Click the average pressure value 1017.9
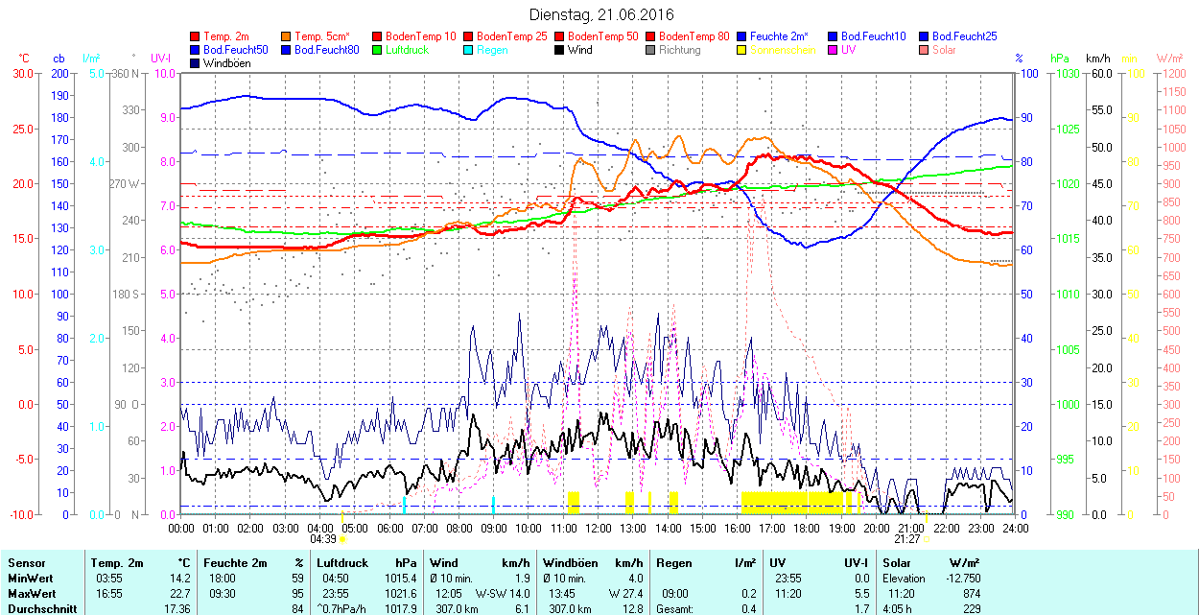Screen dimensions: 1199x615 click(400, 608)
